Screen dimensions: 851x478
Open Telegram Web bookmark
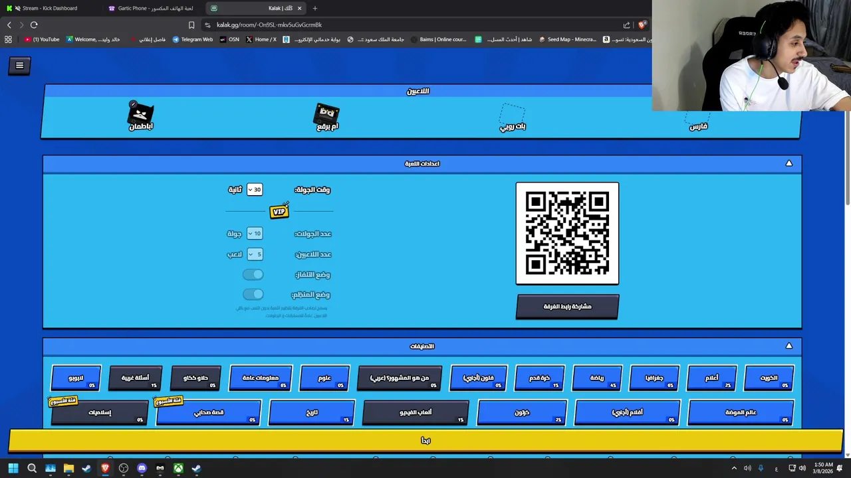click(193, 39)
